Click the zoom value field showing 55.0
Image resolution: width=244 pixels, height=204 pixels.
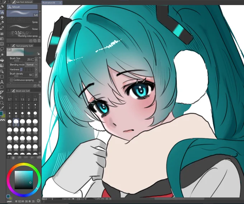(44, 199)
